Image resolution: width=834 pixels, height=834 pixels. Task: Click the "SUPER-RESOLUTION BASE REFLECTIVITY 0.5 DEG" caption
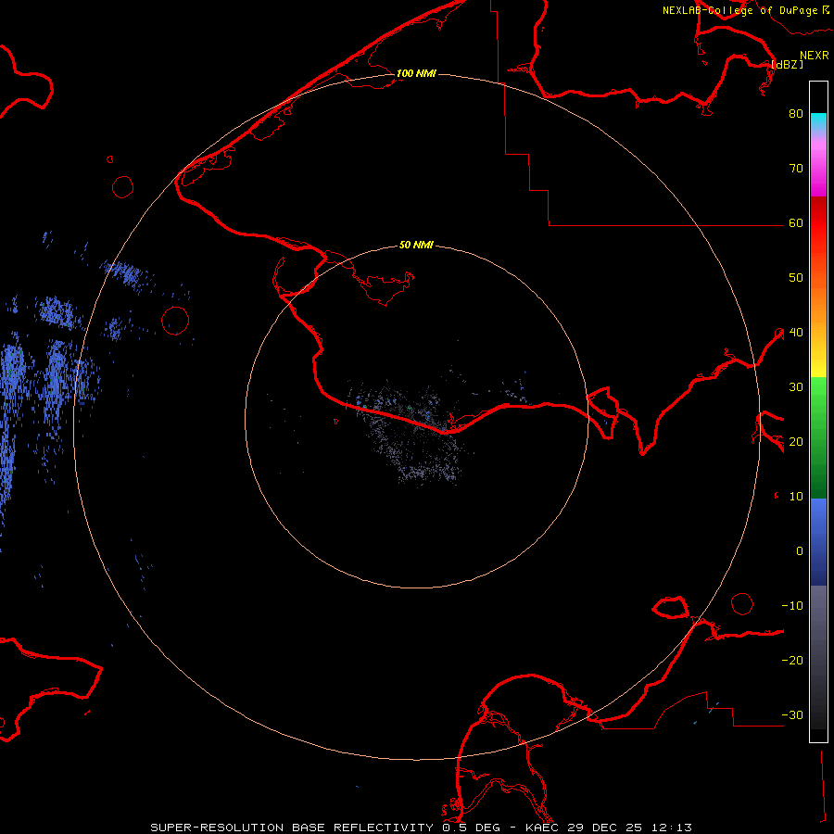coord(325,828)
